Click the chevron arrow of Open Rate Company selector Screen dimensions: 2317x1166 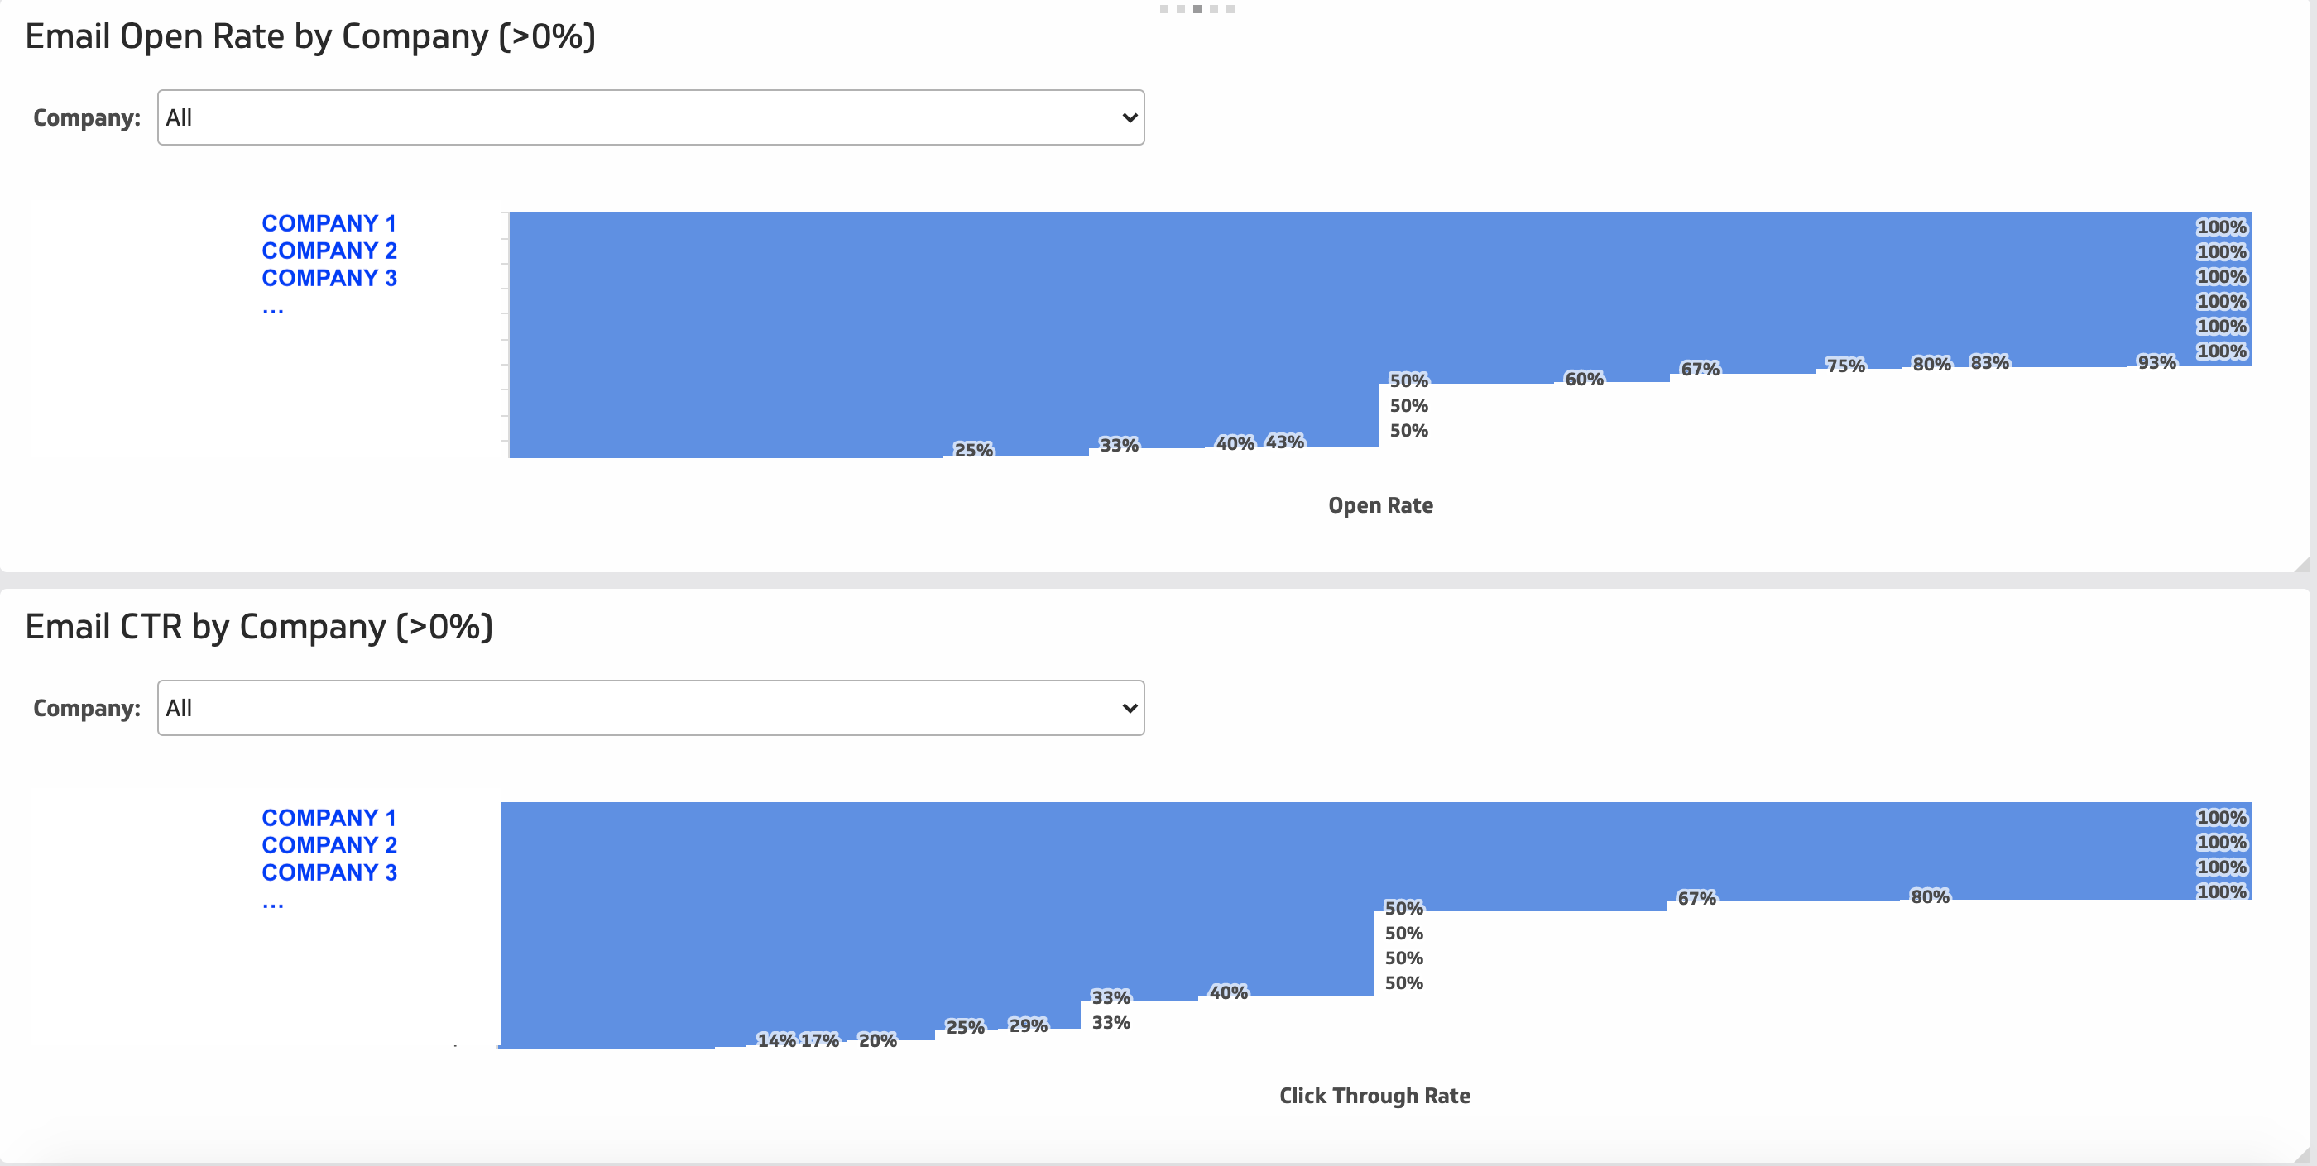click(x=1130, y=117)
